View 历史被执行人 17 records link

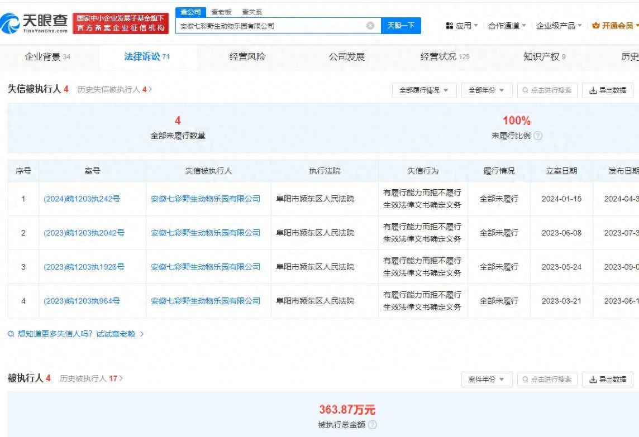coord(90,379)
